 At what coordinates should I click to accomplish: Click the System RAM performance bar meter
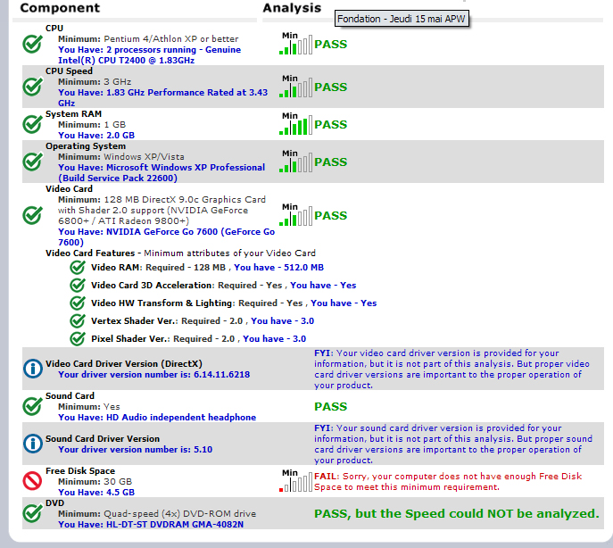pyautogui.click(x=295, y=124)
